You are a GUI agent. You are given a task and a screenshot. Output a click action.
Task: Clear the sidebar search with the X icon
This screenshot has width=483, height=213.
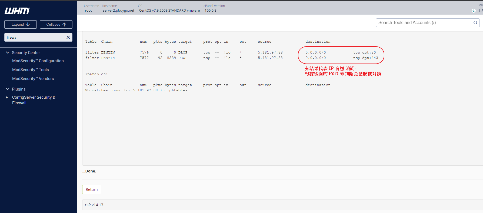click(x=68, y=37)
